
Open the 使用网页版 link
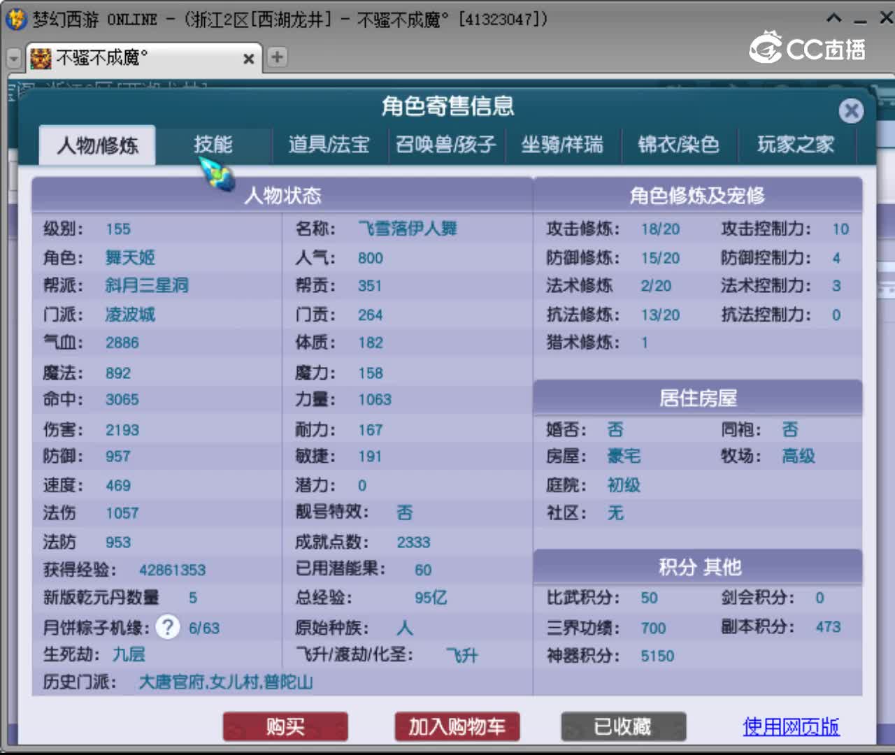(791, 727)
